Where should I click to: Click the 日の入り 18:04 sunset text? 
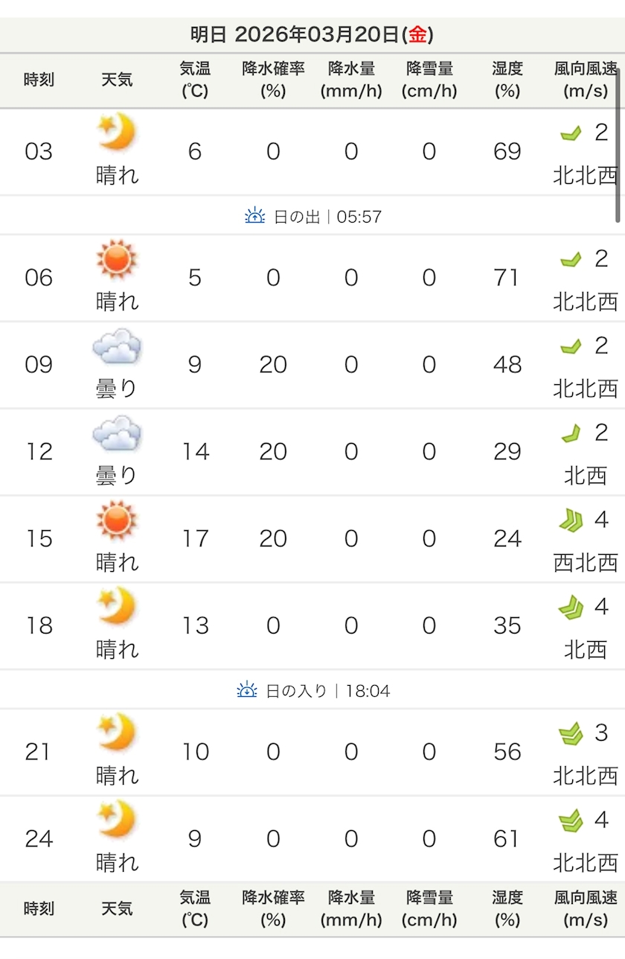(x=327, y=691)
